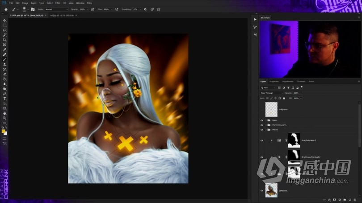Viewport: 362px width, 203px height.
Task: Select the Lasso tool
Action: coord(4,30)
